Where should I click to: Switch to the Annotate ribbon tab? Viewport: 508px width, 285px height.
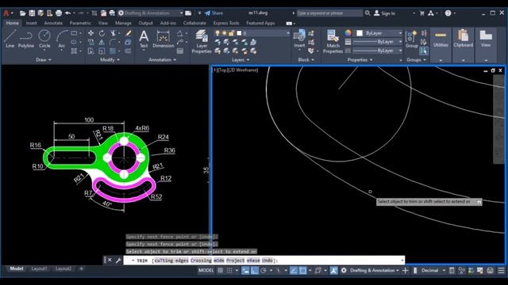[x=53, y=23]
